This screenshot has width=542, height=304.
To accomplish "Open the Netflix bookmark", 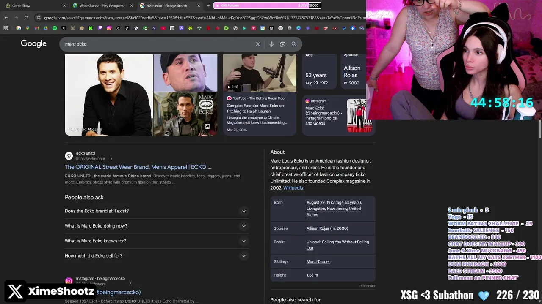I will [x=208, y=28].
